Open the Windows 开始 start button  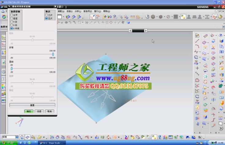(9, 143)
